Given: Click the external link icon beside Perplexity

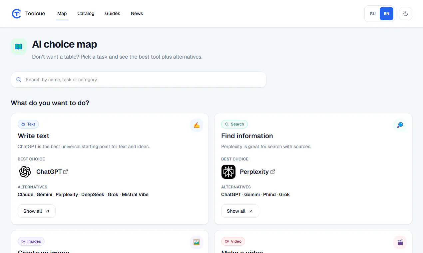Looking at the screenshot, I should click(x=273, y=172).
